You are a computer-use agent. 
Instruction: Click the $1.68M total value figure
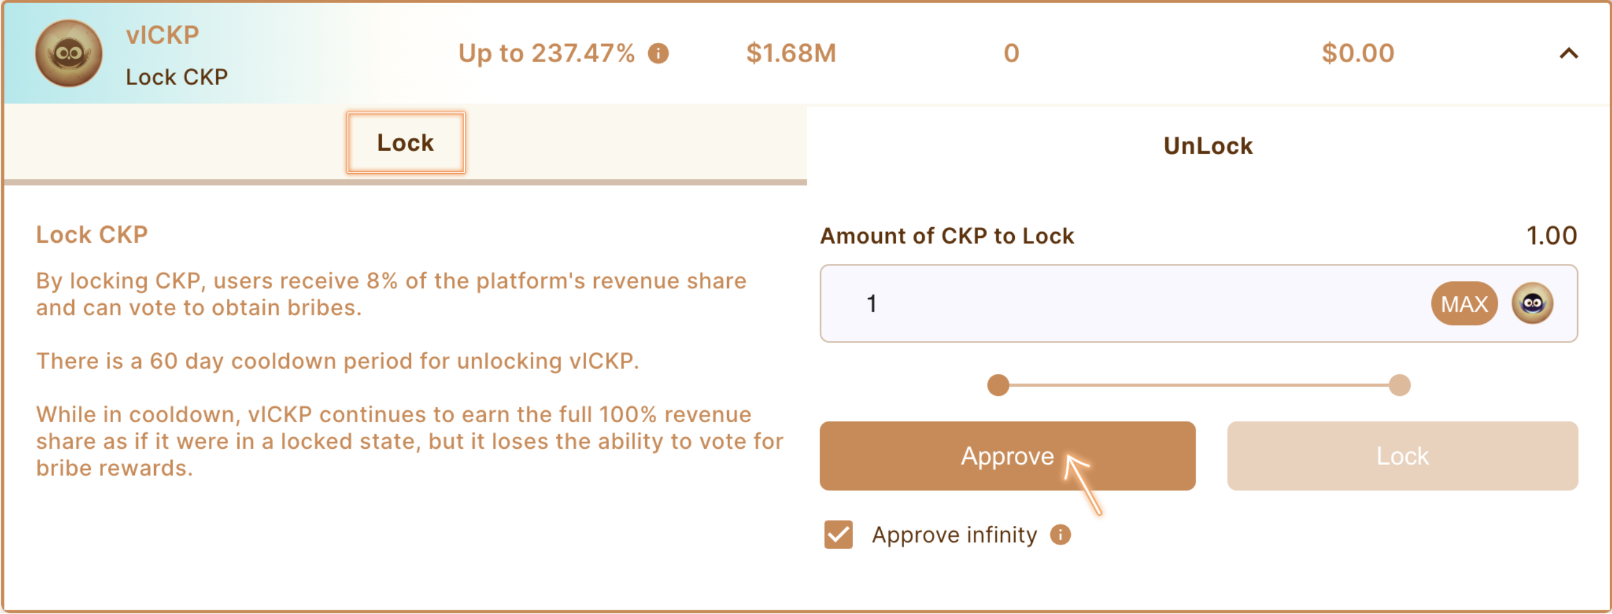(791, 53)
